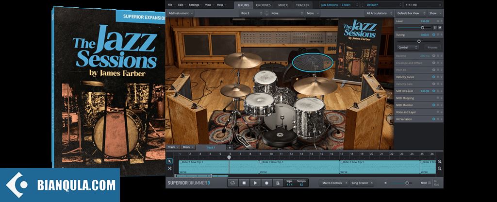Select the Track 1 tab
497x202 pixels.
click(x=211, y=148)
